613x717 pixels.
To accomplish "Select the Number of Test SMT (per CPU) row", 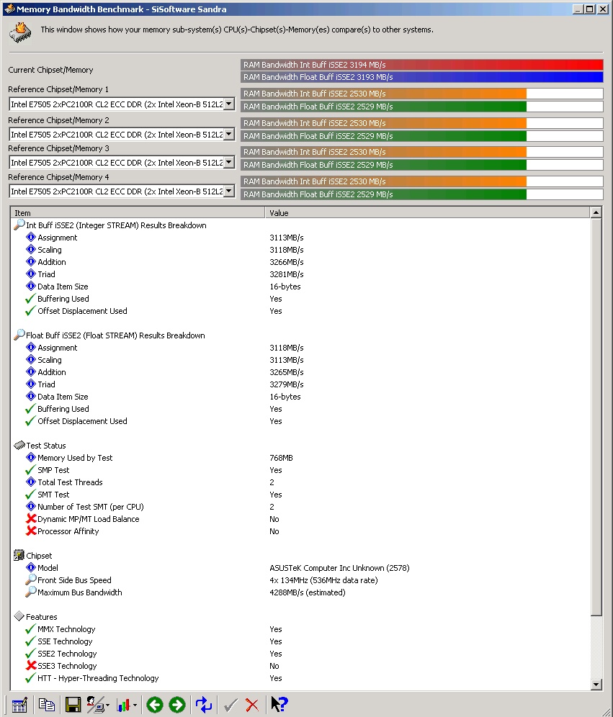I will pyautogui.click(x=300, y=507).
